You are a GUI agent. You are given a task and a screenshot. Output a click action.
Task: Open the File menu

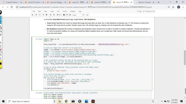(x=34, y=11)
